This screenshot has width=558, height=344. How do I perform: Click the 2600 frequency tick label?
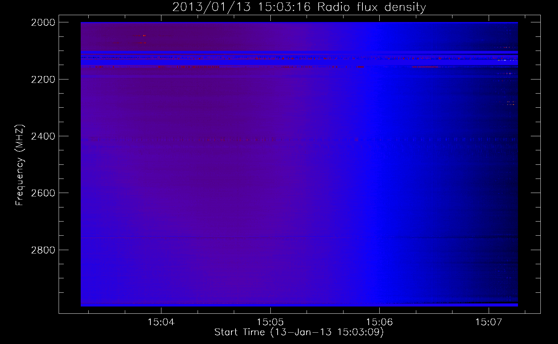tap(43, 193)
